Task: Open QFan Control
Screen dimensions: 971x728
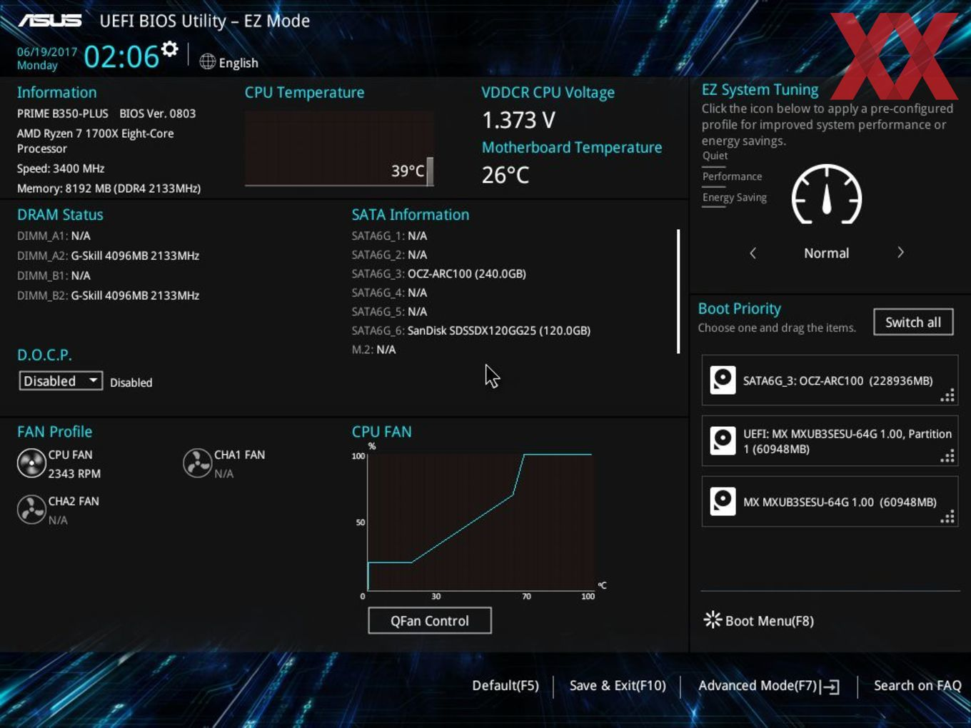Action: [x=430, y=621]
